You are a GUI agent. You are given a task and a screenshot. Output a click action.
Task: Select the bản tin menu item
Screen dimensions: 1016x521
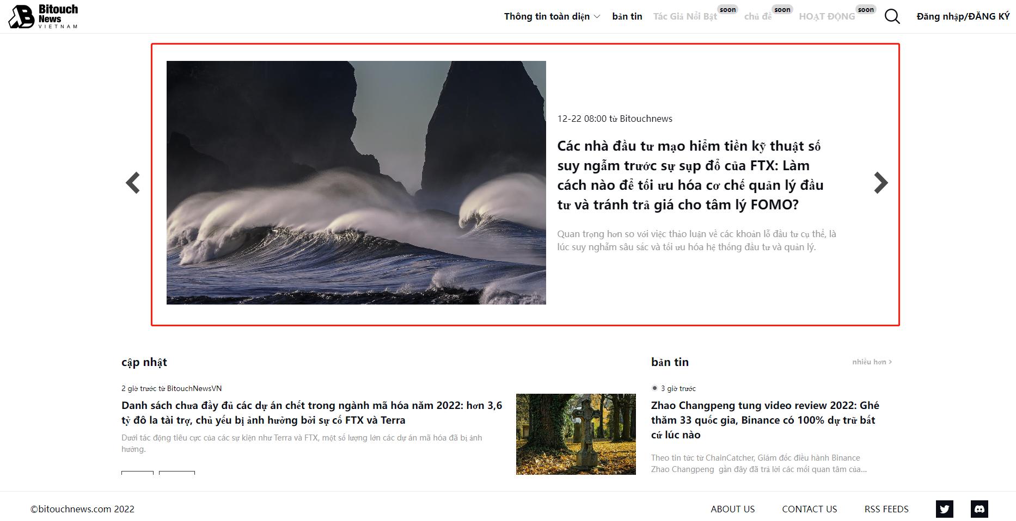[627, 16]
